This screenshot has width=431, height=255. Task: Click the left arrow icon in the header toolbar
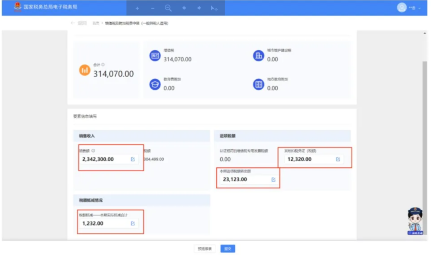(184, 8)
